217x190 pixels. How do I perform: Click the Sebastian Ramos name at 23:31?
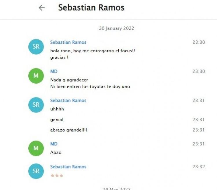(68, 100)
